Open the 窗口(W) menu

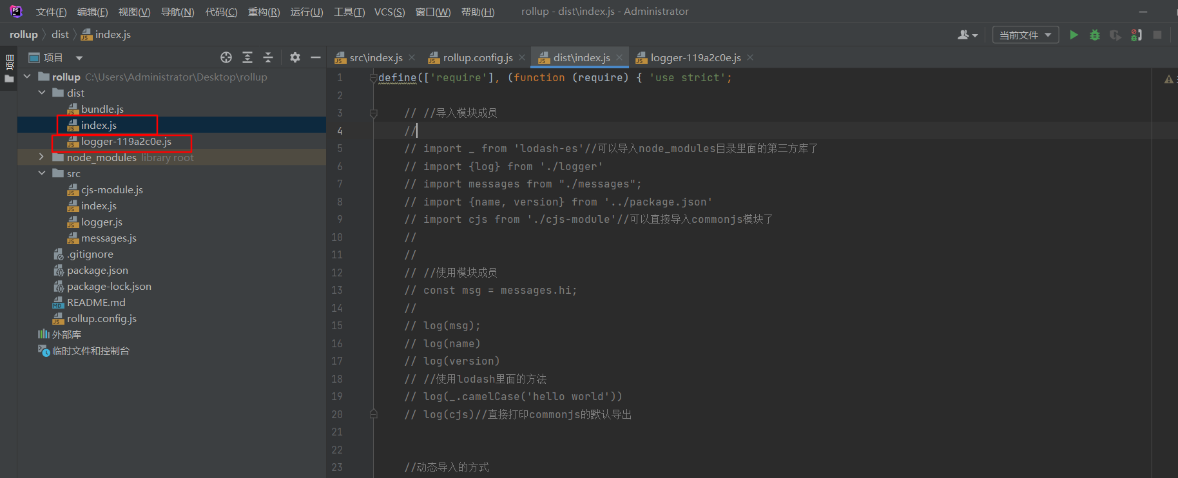pos(433,12)
